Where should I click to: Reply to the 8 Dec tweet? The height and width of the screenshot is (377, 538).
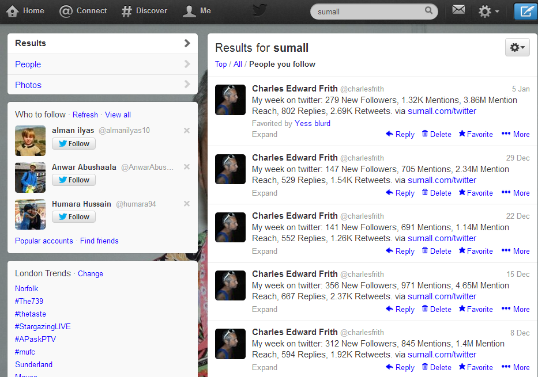[400, 368]
